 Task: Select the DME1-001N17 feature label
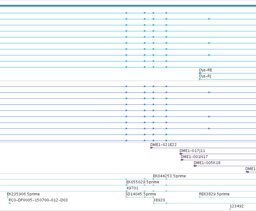coord(194,157)
